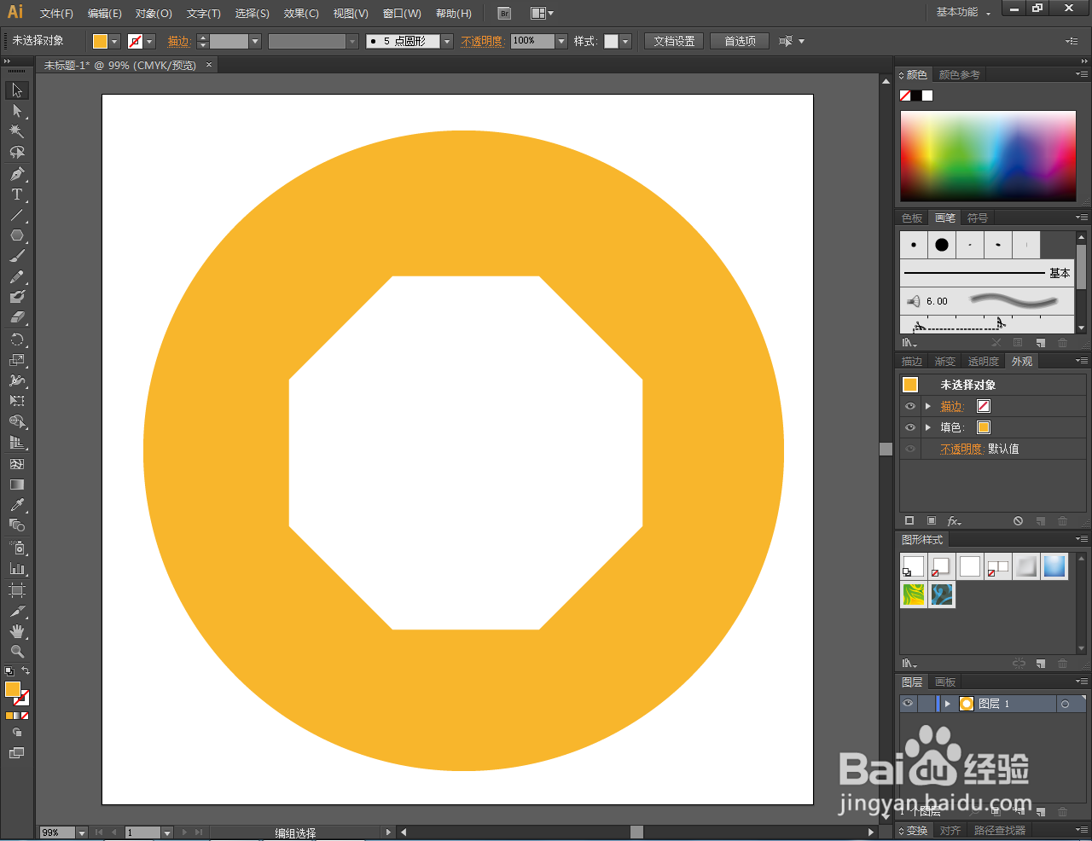Click the target circle of 图层 1

[1065, 704]
